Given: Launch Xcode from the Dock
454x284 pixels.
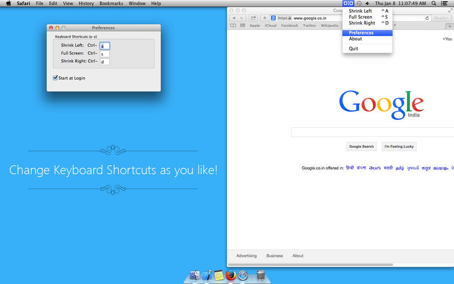Looking at the screenshot, I should click(207, 275).
